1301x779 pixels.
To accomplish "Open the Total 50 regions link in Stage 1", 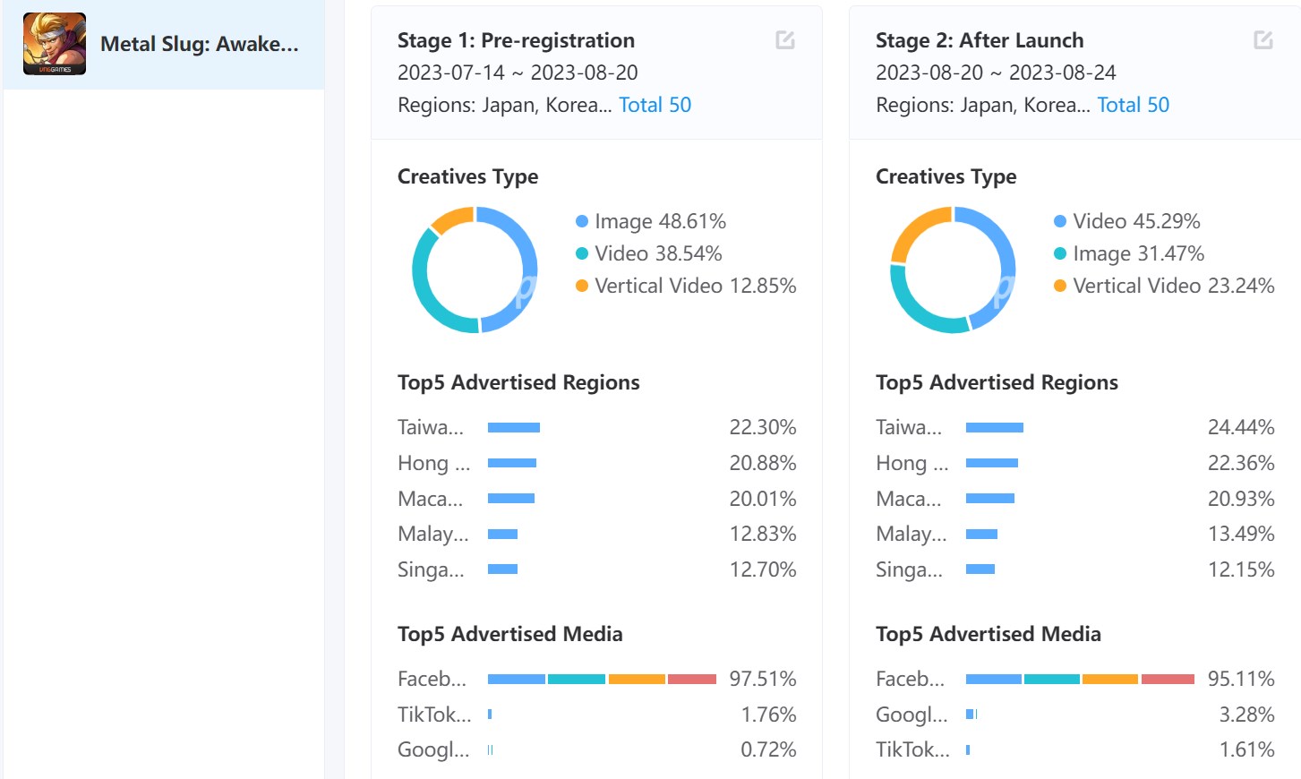I will (x=655, y=105).
